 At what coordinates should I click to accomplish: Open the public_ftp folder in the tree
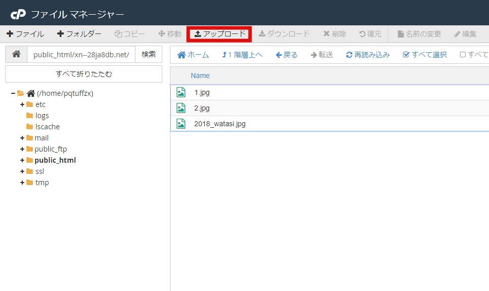(x=51, y=149)
